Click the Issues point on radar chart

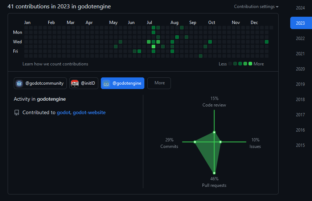pyautogui.click(x=221, y=142)
